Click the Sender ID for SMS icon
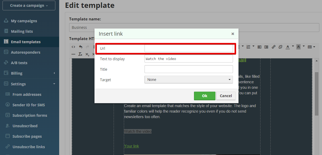This screenshot has height=155, width=322. (8, 105)
